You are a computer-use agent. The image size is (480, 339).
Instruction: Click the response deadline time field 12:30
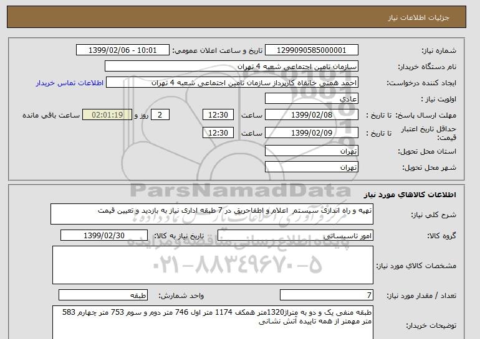click(218, 115)
